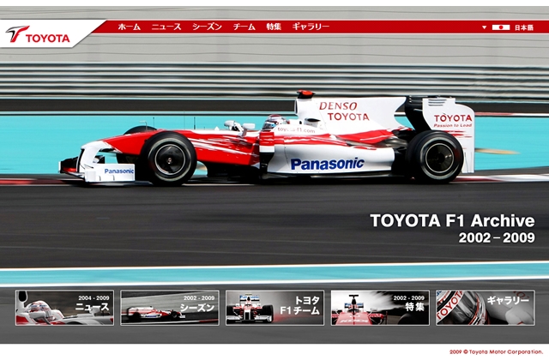Open the ホーム menu item
The height and width of the screenshot is (360, 549).
(x=130, y=27)
